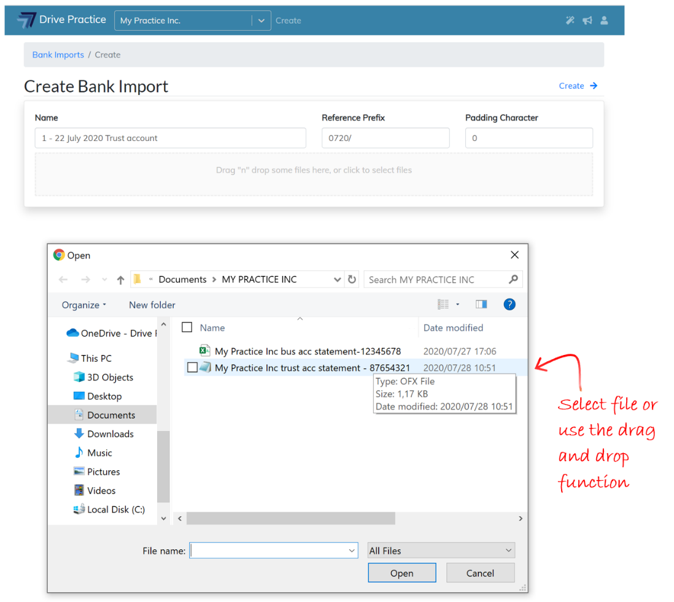
Task: Open the All Files type dropdown
Action: click(441, 551)
